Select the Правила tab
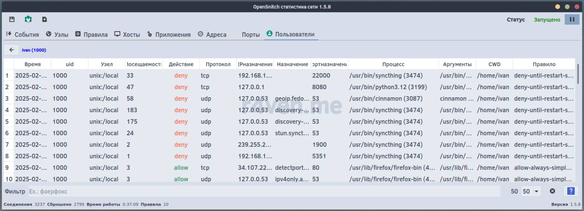Viewport: 584px width, 211px height. (x=91, y=35)
